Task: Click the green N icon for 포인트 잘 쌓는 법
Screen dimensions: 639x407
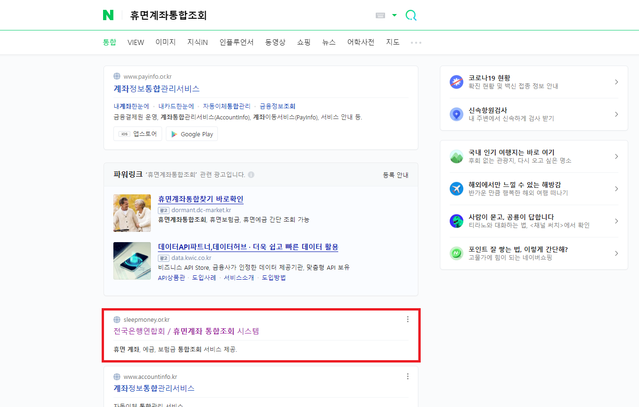Action: coord(456,253)
